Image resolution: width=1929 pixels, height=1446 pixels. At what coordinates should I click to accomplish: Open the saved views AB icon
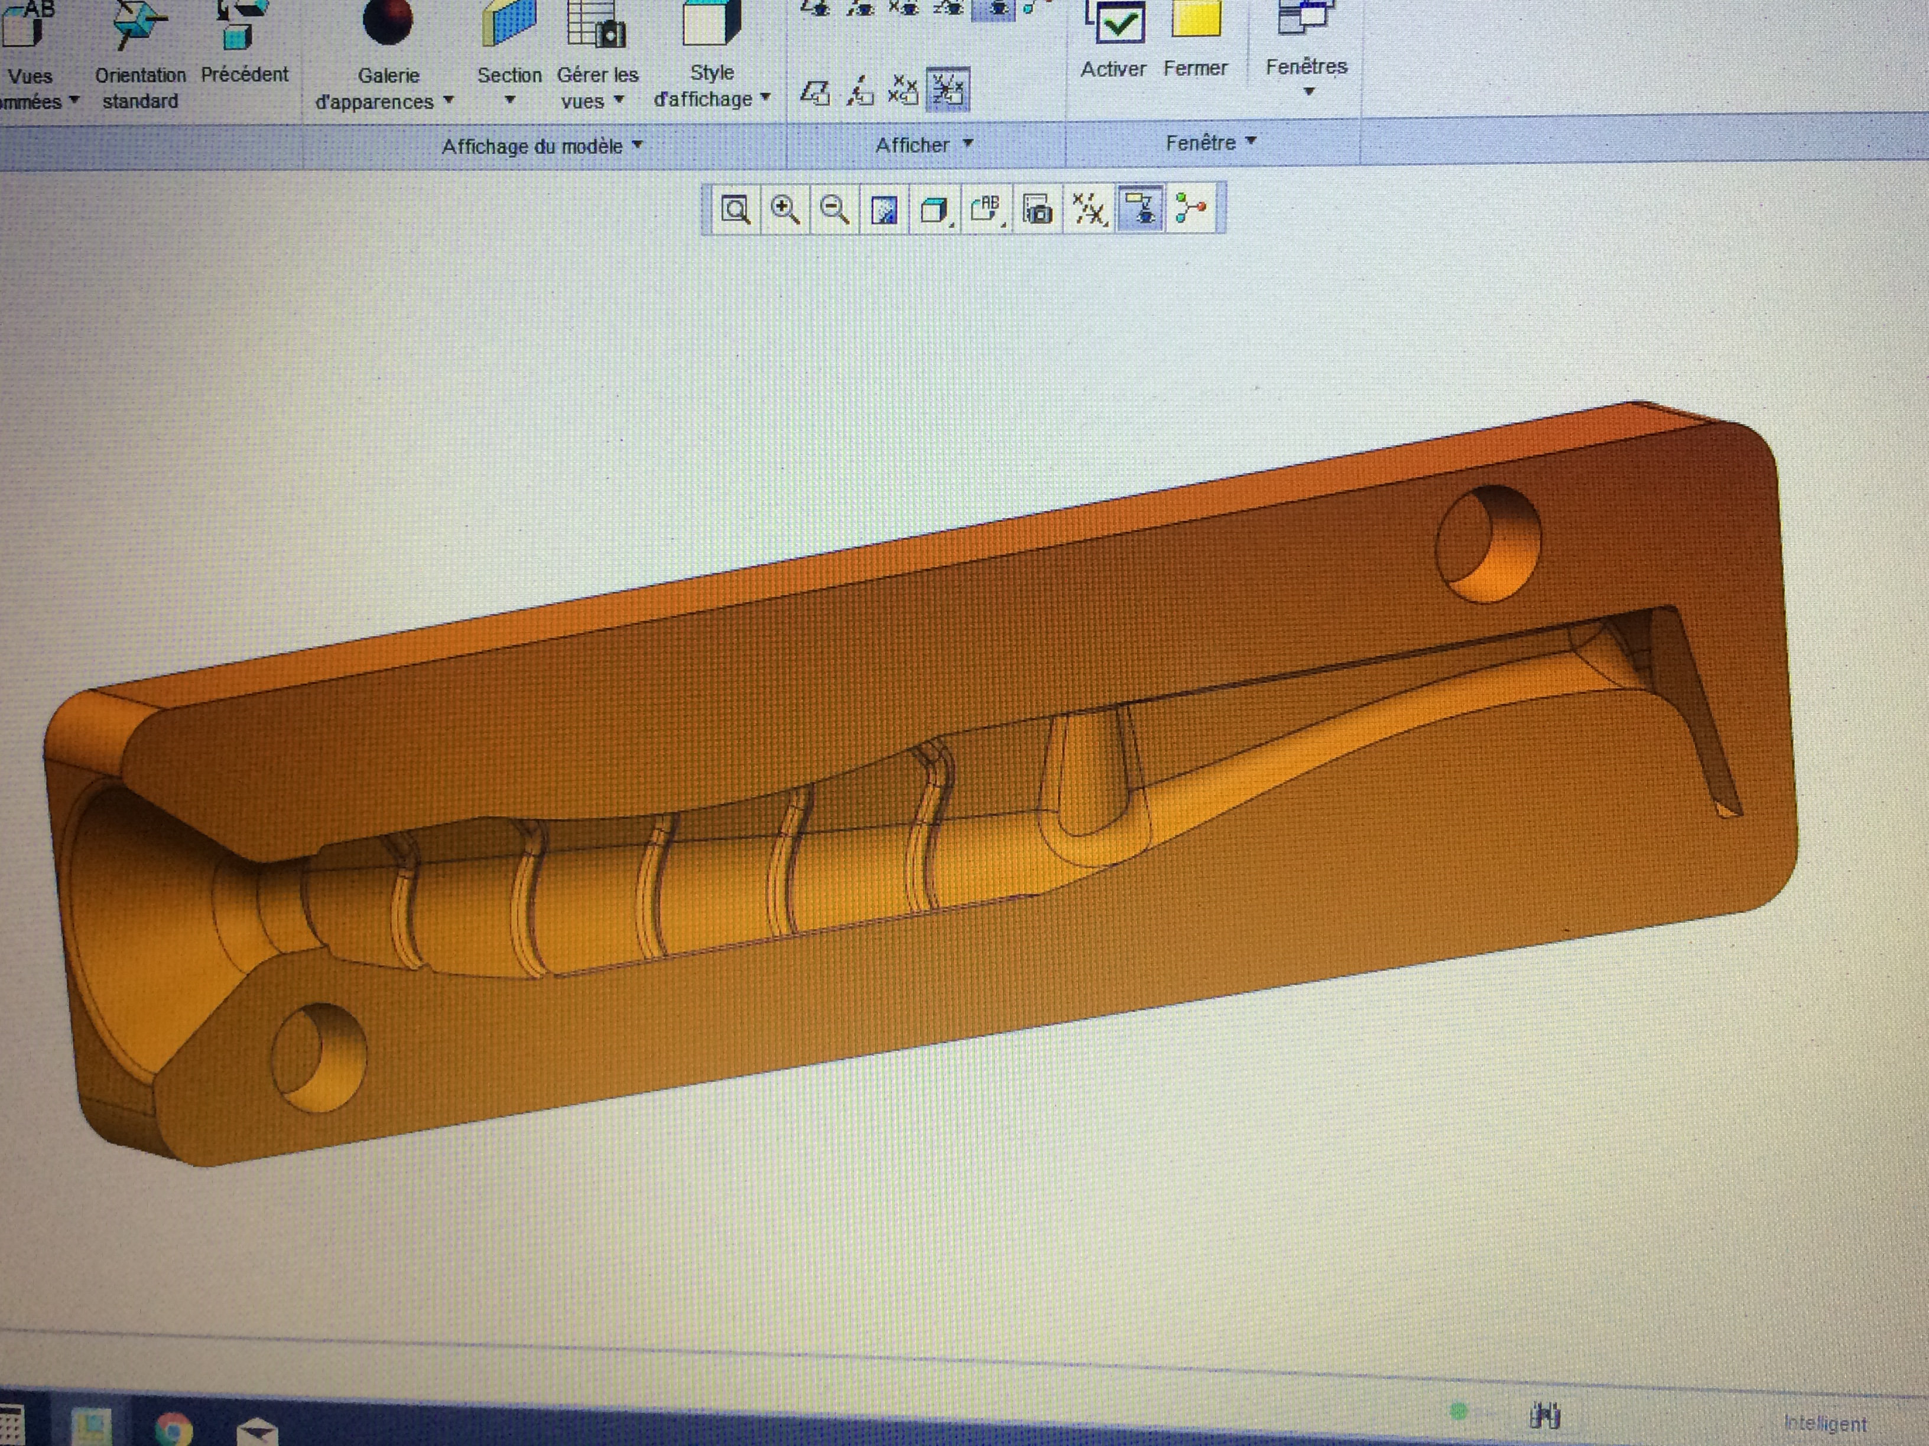coord(985,210)
